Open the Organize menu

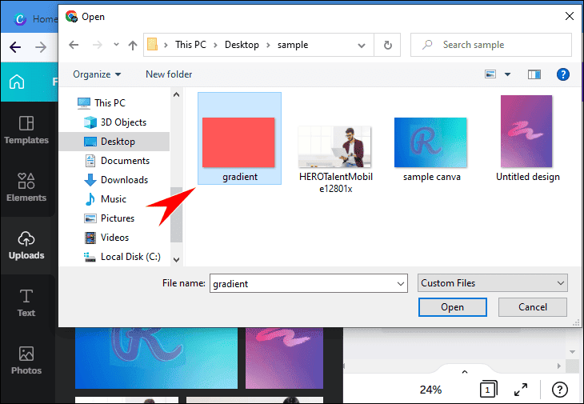point(97,74)
